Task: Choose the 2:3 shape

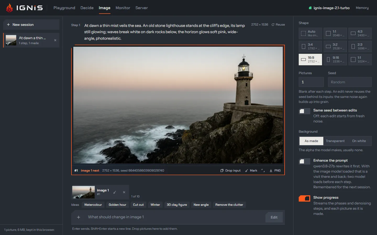Action: point(360,46)
